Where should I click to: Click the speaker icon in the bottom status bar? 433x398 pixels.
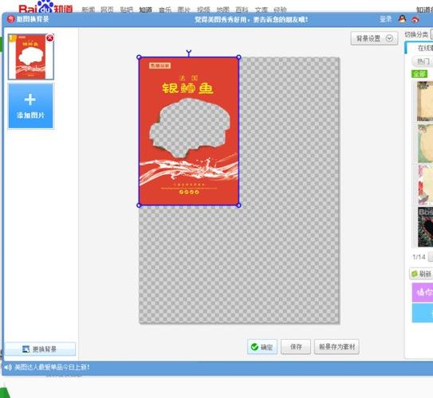(x=8, y=367)
